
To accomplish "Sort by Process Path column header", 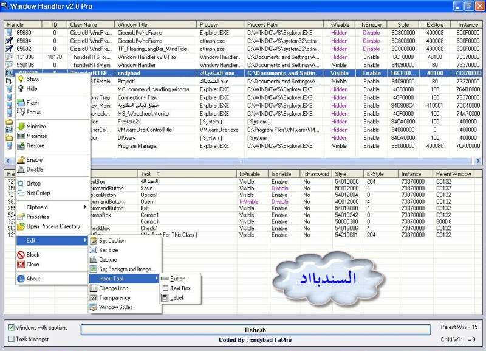I will pos(284,24).
